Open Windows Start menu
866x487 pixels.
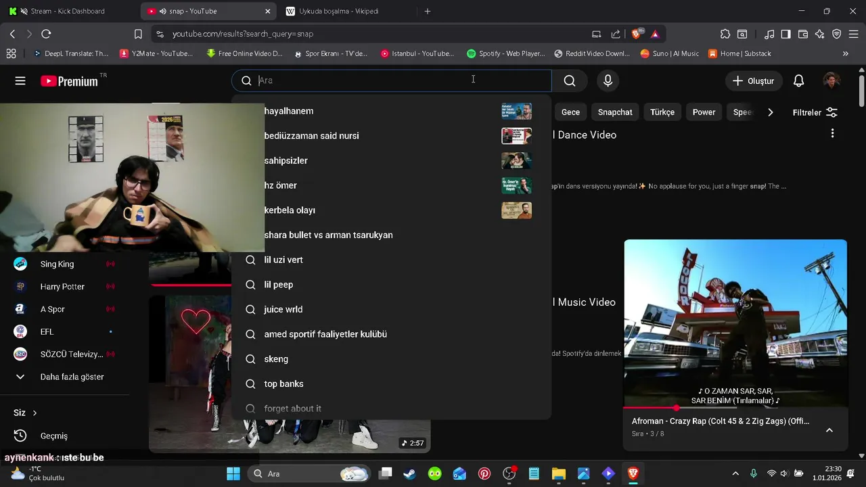tap(233, 473)
